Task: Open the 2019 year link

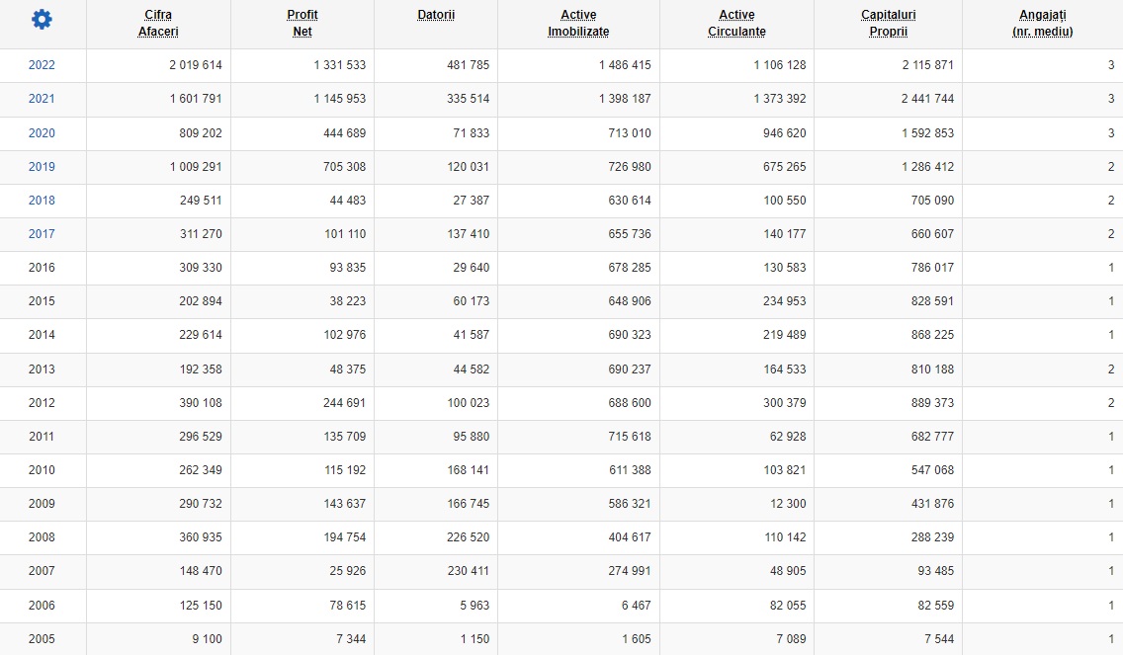Action: (x=42, y=167)
